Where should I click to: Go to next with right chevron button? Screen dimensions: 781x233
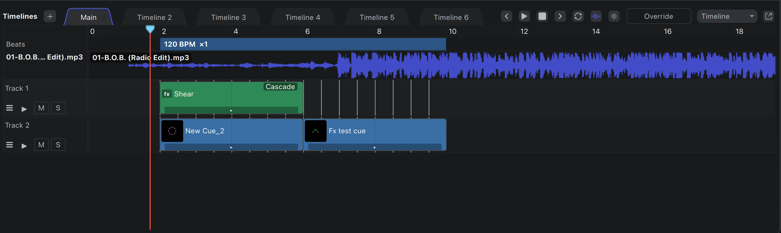(560, 16)
